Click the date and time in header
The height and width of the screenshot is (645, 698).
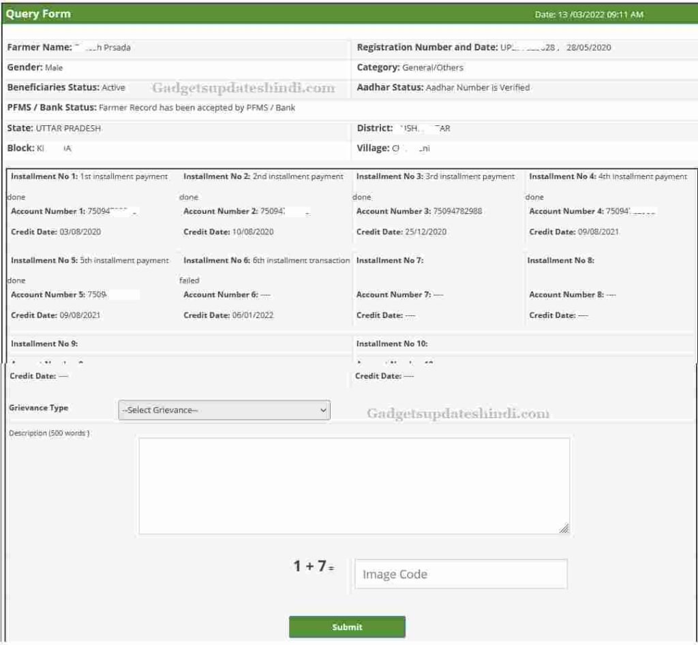click(x=589, y=14)
